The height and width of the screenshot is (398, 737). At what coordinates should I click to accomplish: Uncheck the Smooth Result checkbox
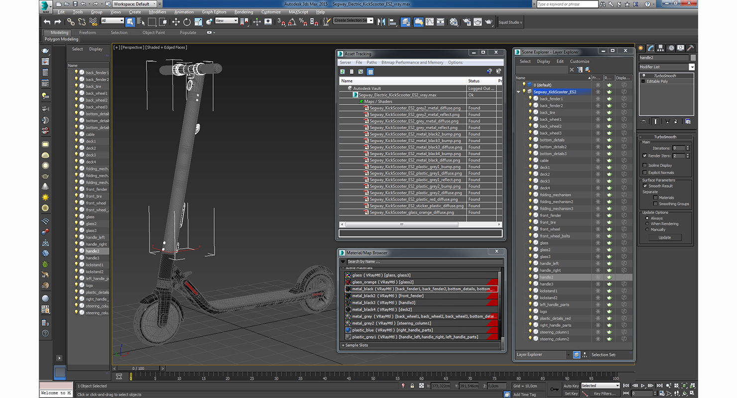point(645,186)
